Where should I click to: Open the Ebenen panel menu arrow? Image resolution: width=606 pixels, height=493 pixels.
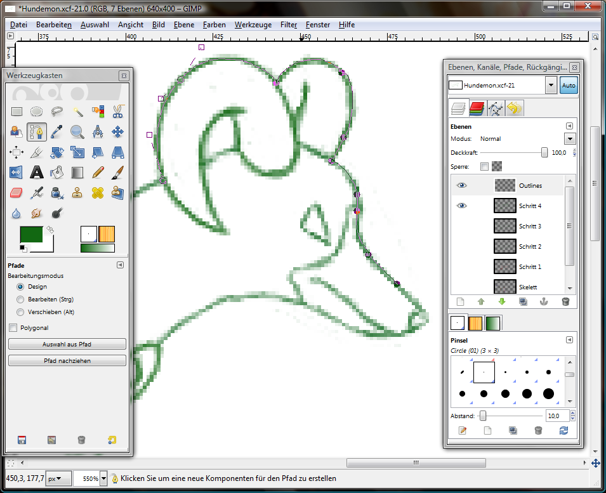tap(569, 126)
